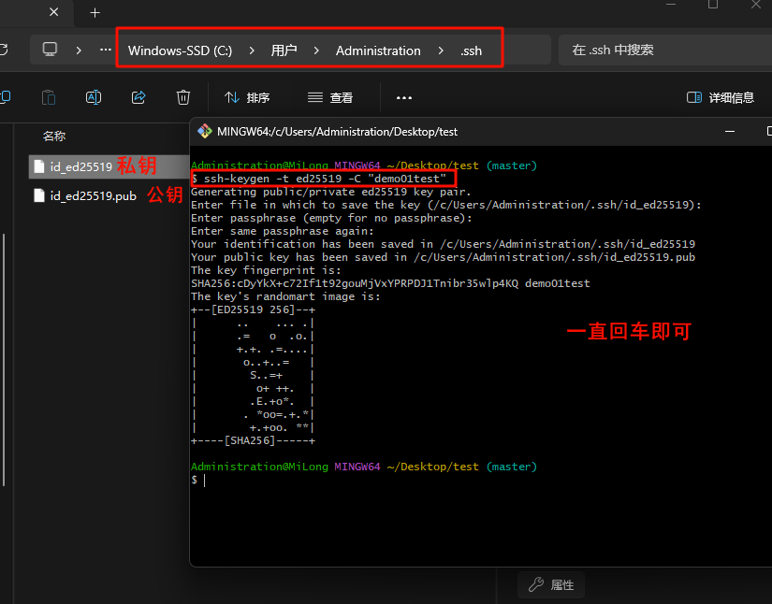Expand chevron after Windows-SSD (C:)
Image resolution: width=772 pixels, height=604 pixels.
(x=252, y=50)
